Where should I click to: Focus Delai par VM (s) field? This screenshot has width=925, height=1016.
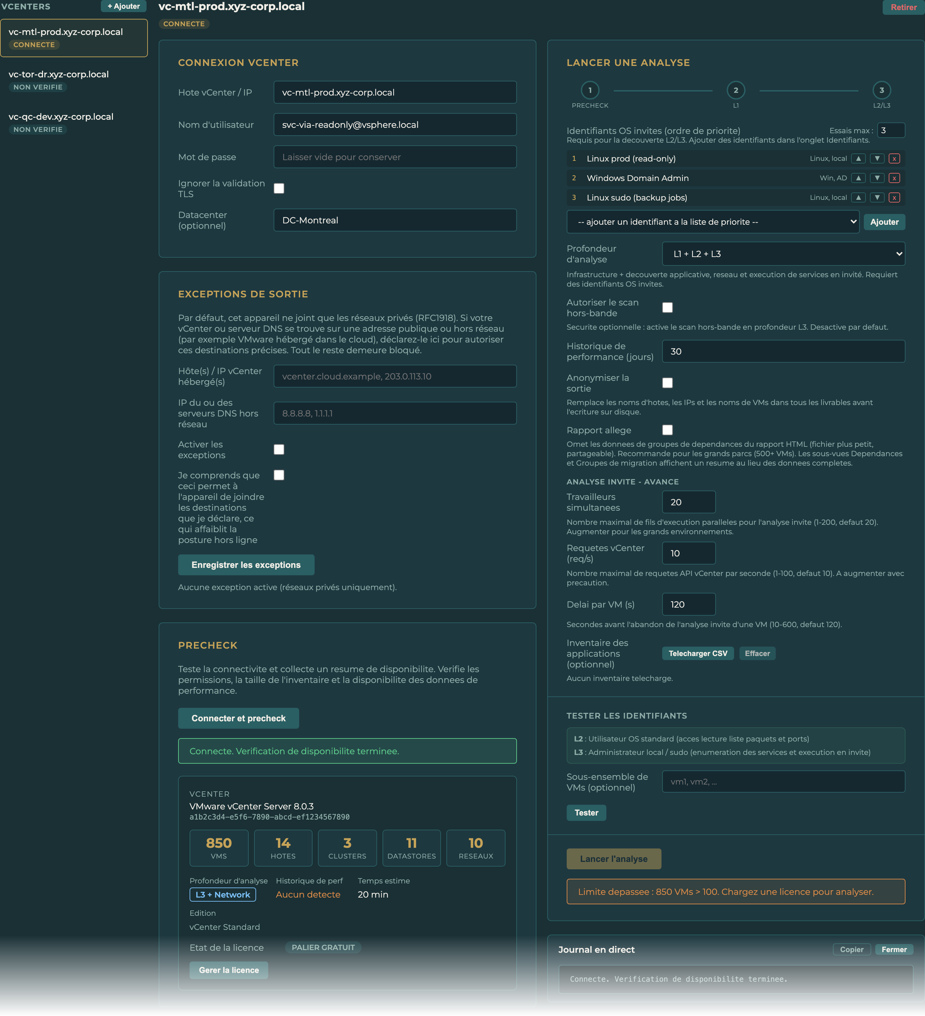coord(688,604)
